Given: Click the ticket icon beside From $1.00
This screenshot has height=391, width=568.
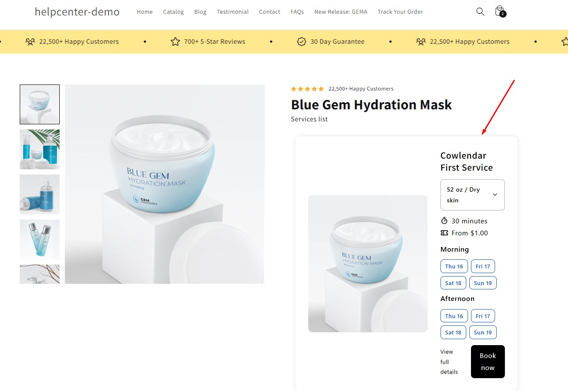Looking at the screenshot, I should [444, 233].
